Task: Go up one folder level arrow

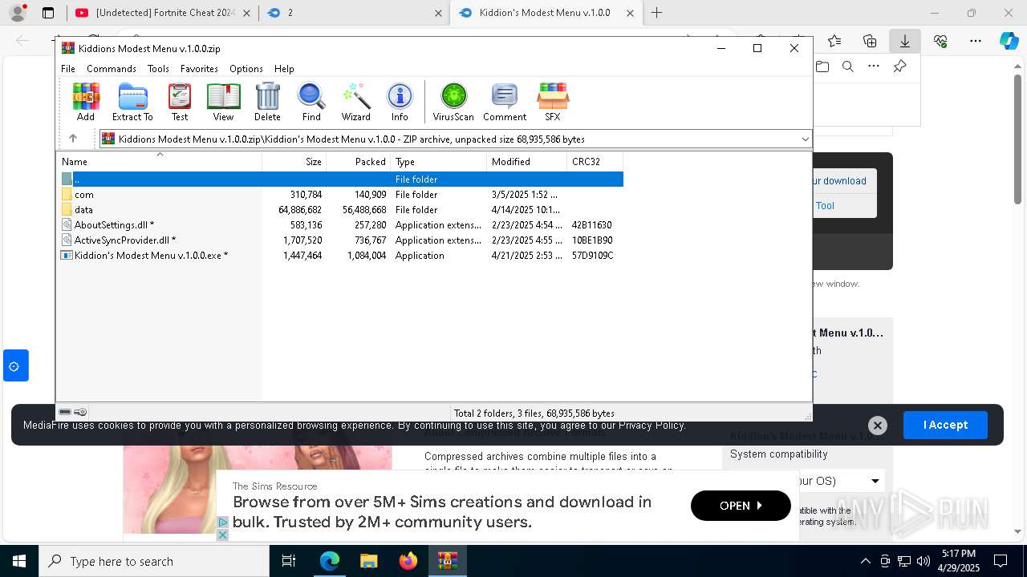Action: pos(73,139)
